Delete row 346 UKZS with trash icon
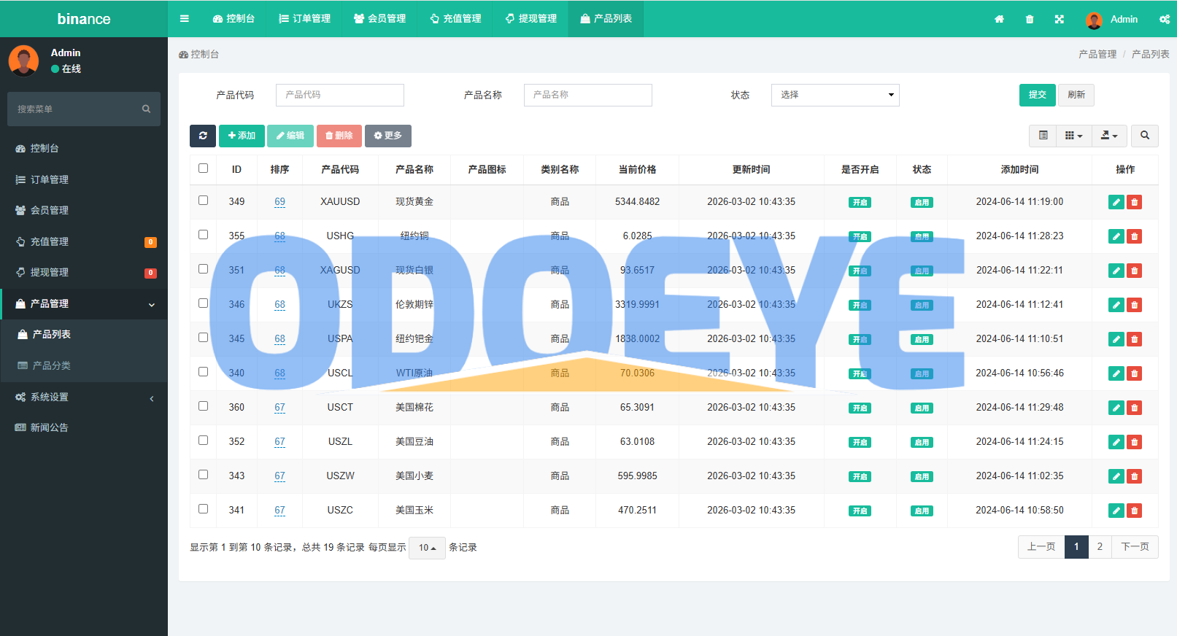1177x636 pixels. [x=1134, y=305]
